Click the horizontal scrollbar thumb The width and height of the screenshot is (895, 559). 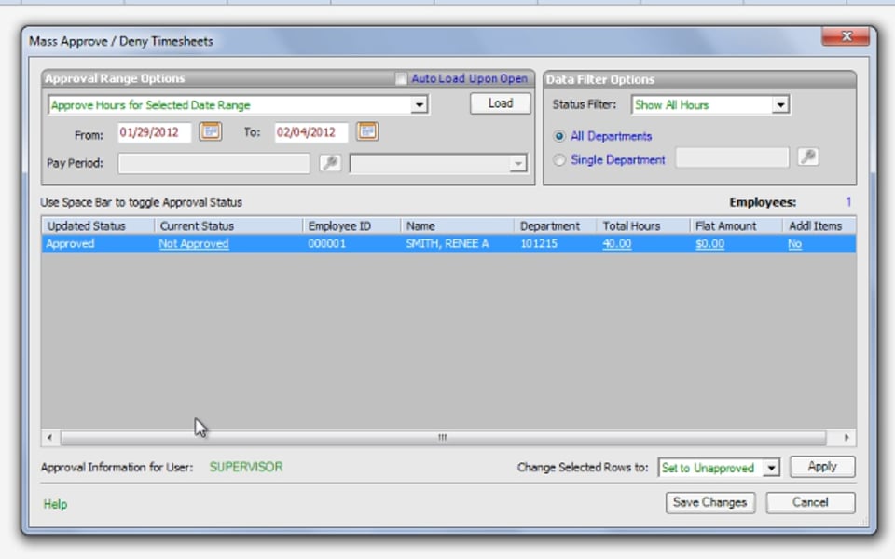click(x=443, y=438)
